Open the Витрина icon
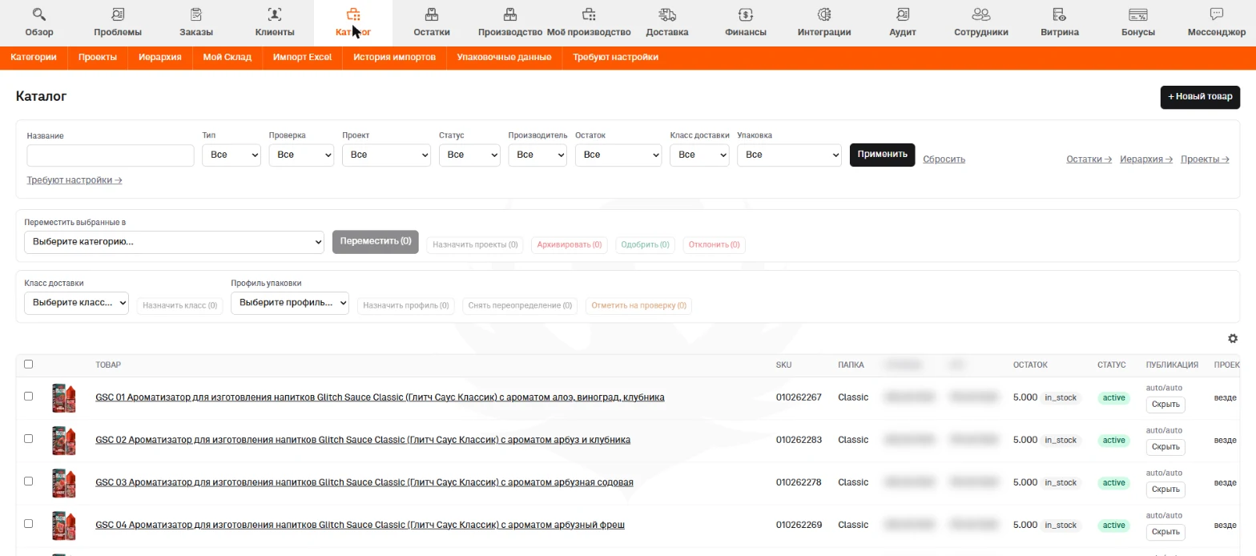1256x556 pixels. point(1060,14)
